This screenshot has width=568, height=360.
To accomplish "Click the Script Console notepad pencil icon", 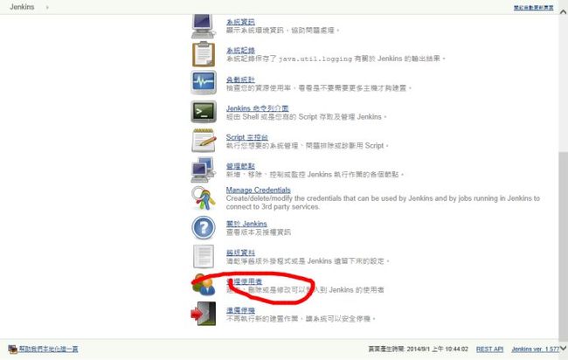I will 204,140.
